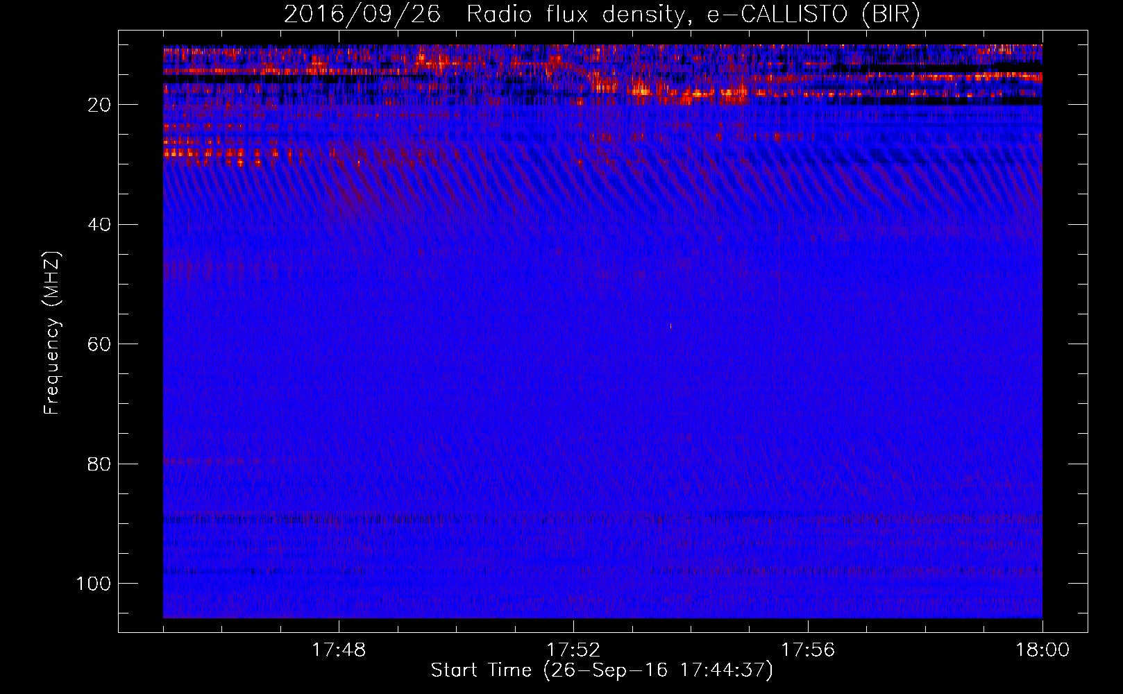Click the Y-axis label 'Frequency (MHZ)'
Screen dimensions: 1123x694
[52, 333]
